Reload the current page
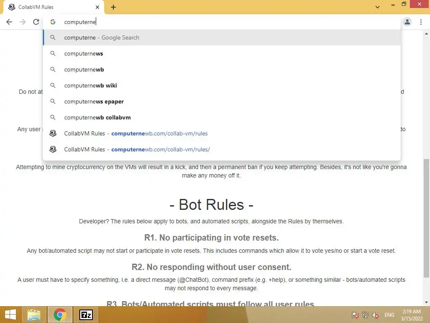Image resolution: width=430 pixels, height=323 pixels. [x=36, y=22]
